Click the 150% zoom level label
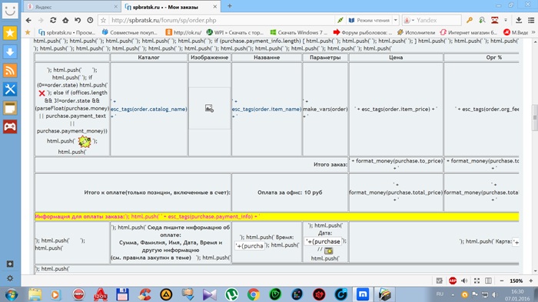This screenshot has width=538, height=302. [516, 281]
